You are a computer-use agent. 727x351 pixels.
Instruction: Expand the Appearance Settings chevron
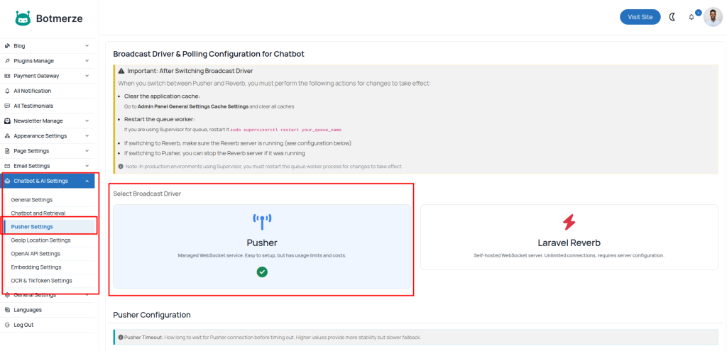coord(87,136)
